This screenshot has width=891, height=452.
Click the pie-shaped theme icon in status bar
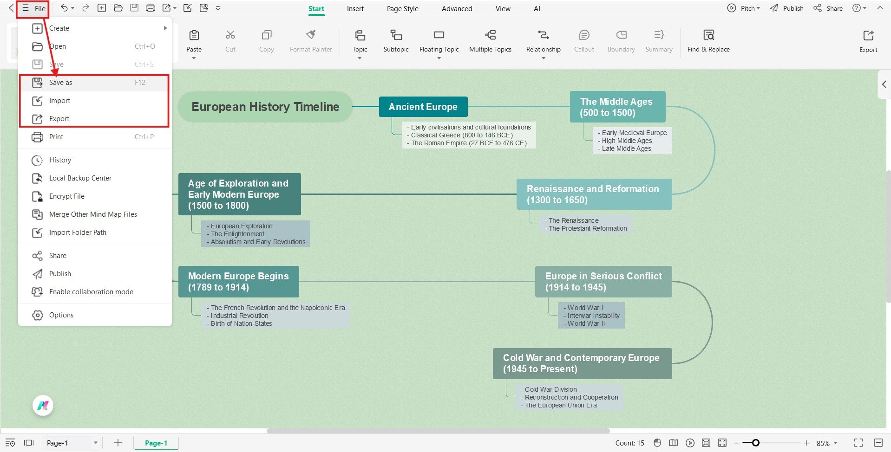tap(657, 443)
